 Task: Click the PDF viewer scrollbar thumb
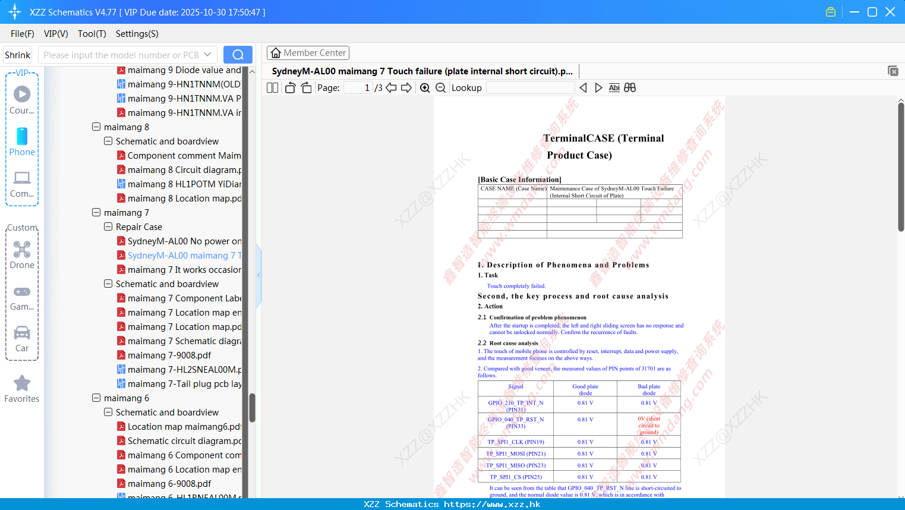pyautogui.click(x=901, y=166)
